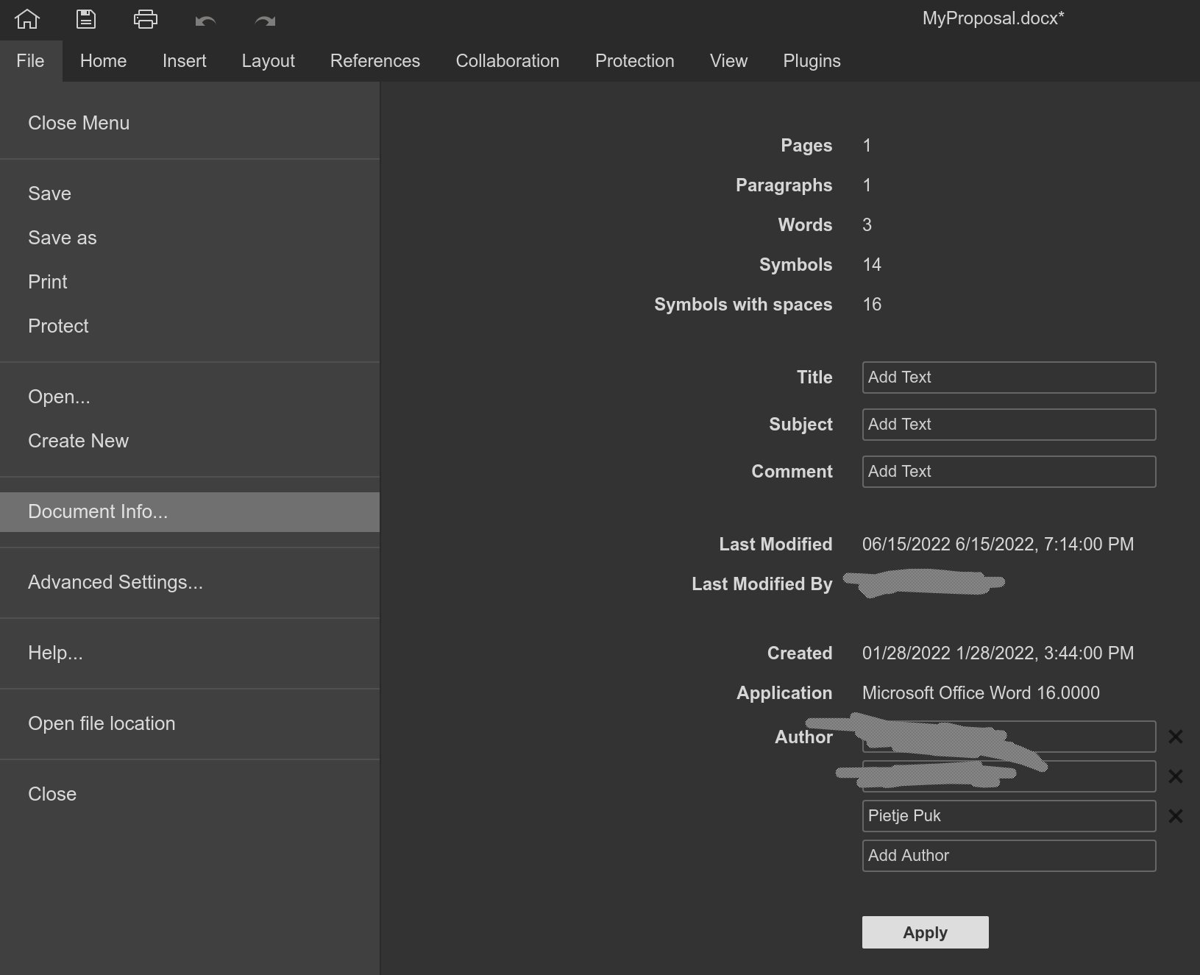Click Open file location
Image resolution: width=1200 pixels, height=975 pixels.
pos(102,723)
